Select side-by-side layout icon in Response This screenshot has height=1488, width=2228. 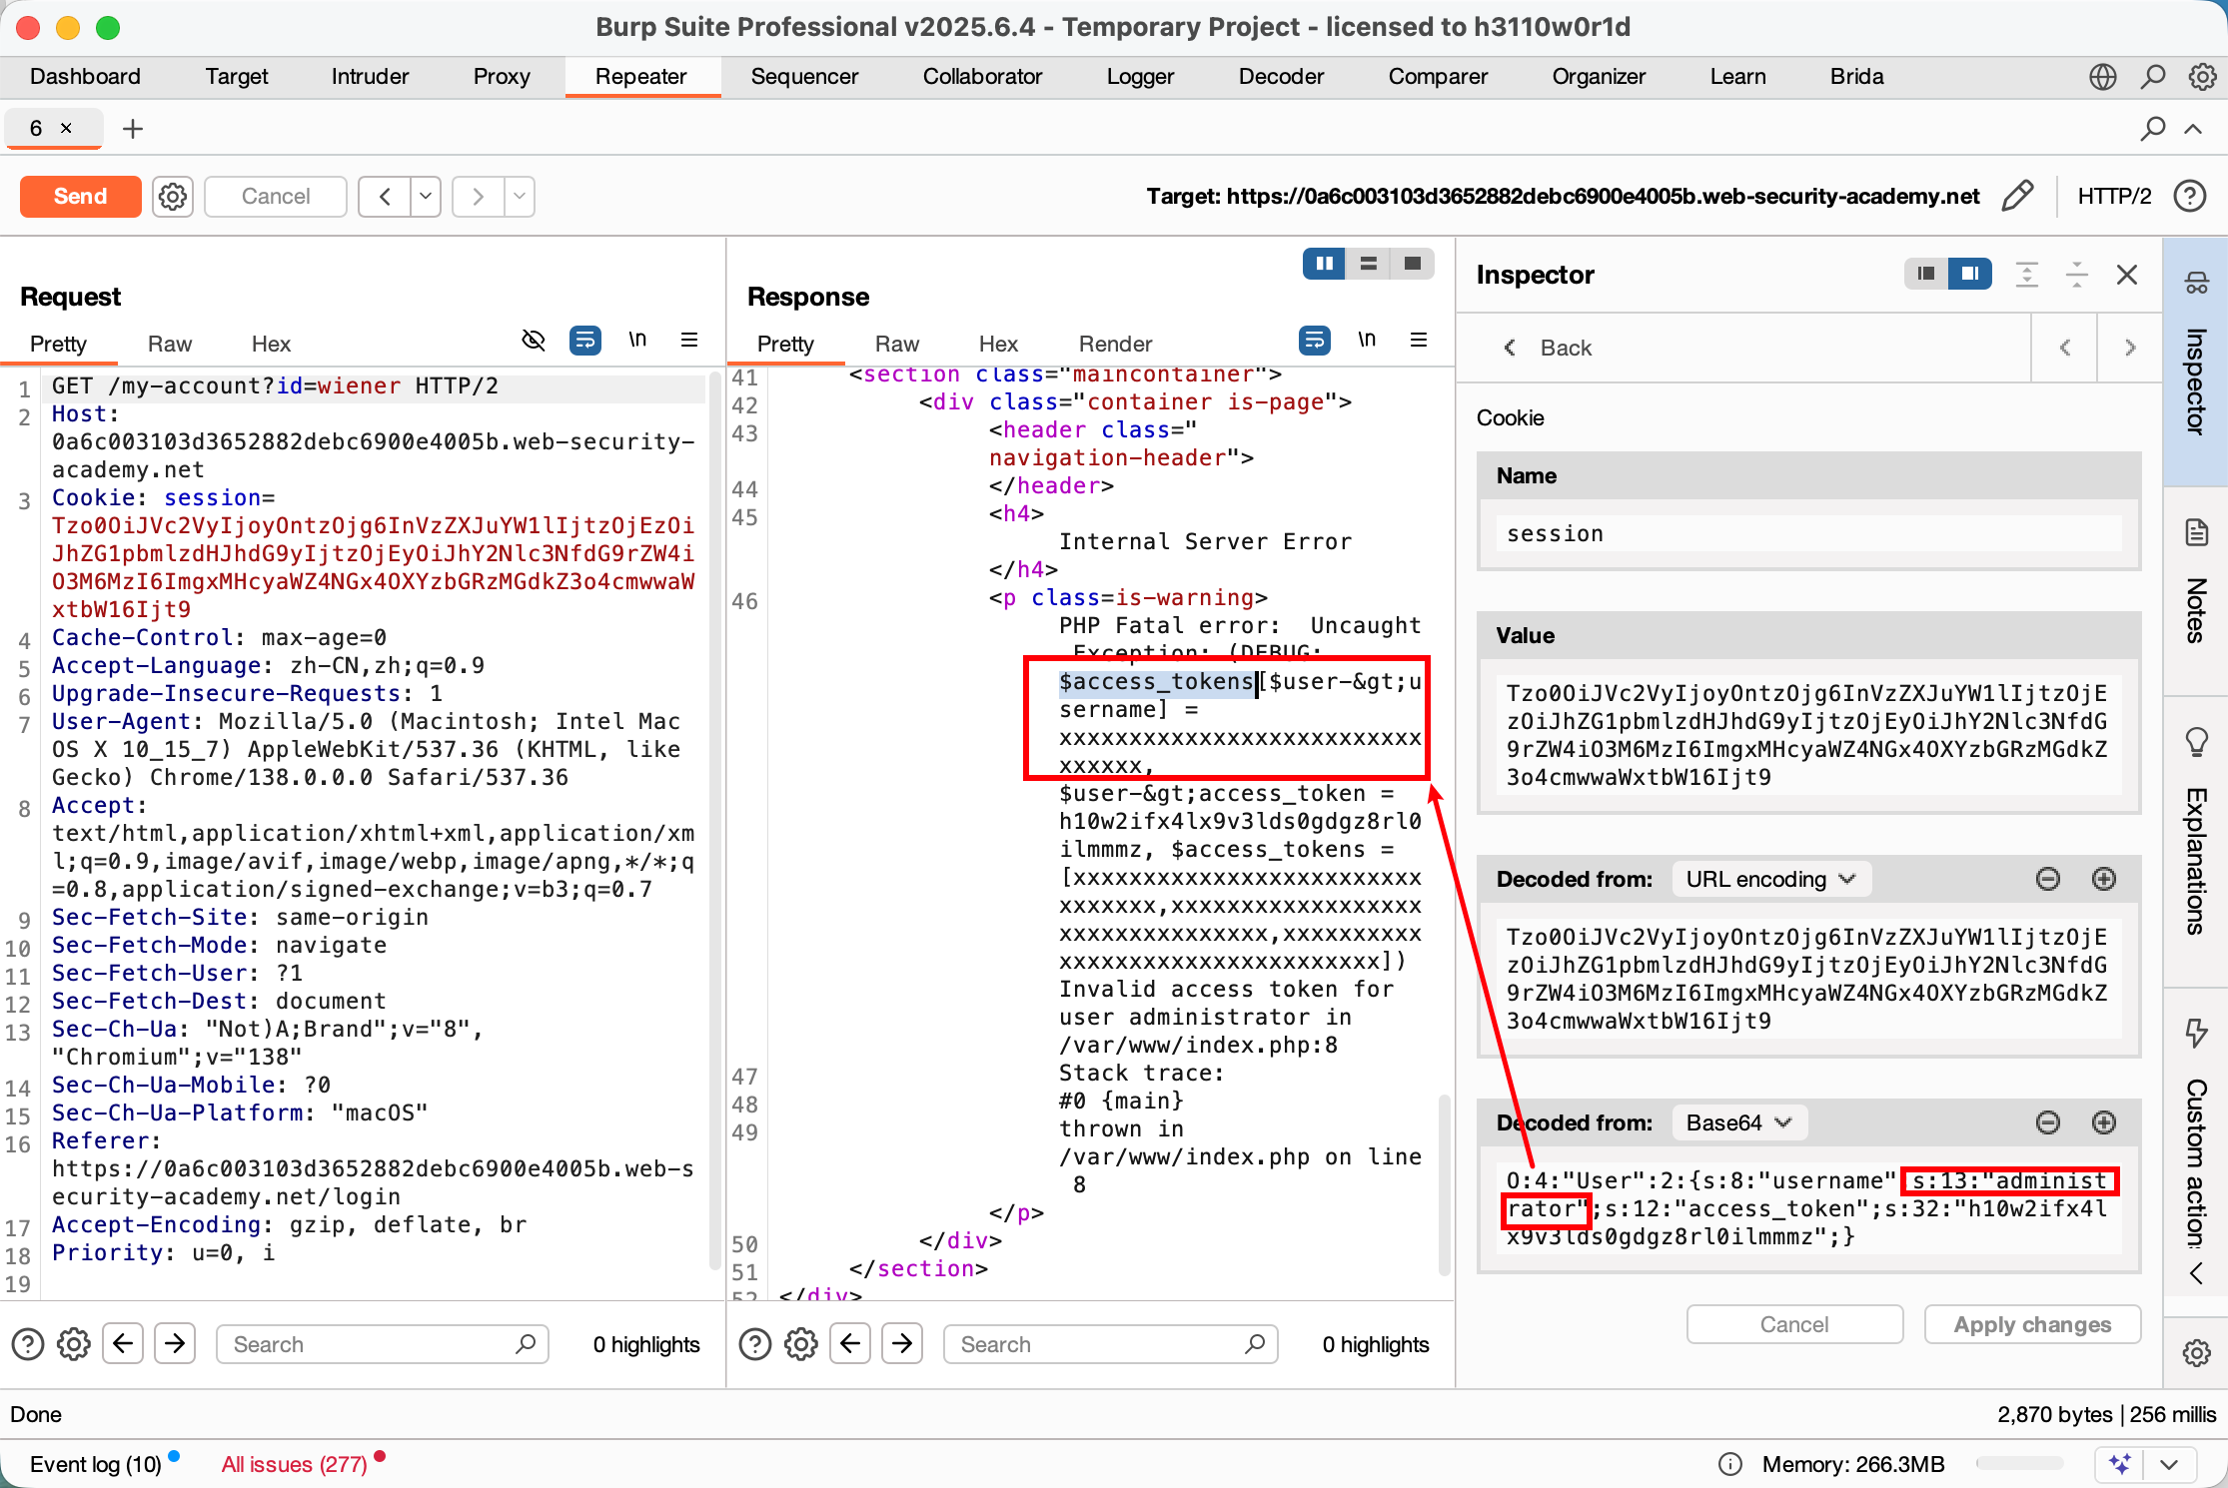click(1325, 264)
